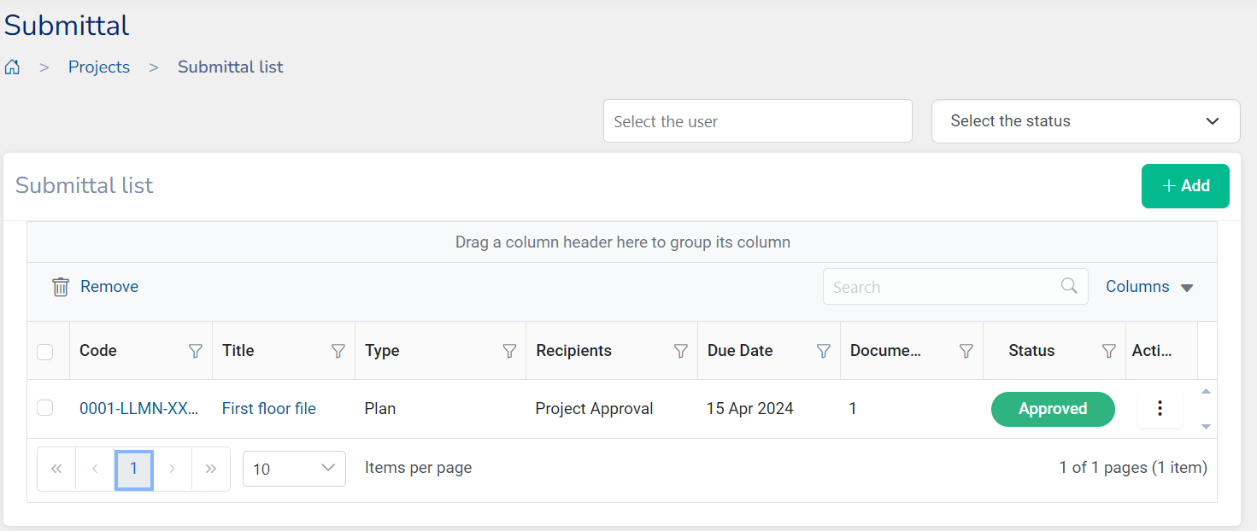Open the Columns dropdown menu
Image resolution: width=1257 pixels, height=531 pixels.
tap(1148, 287)
